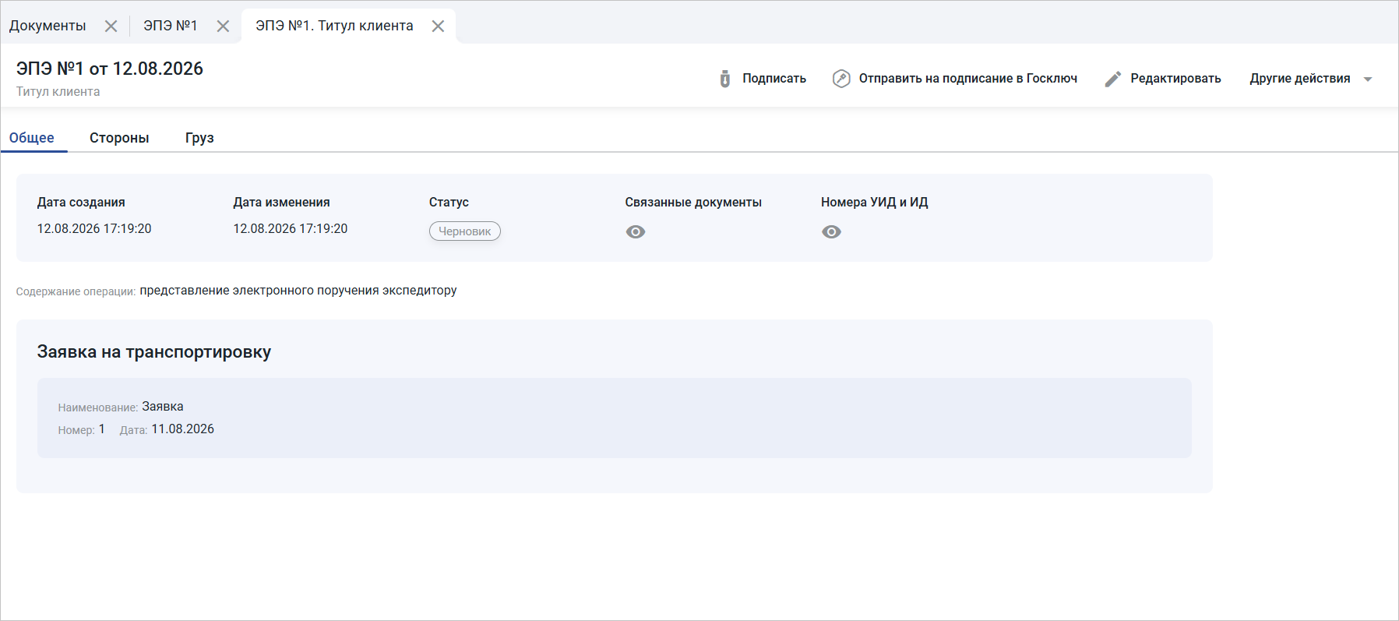Click the Связанные документы label
The height and width of the screenshot is (621, 1399).
[x=693, y=203]
